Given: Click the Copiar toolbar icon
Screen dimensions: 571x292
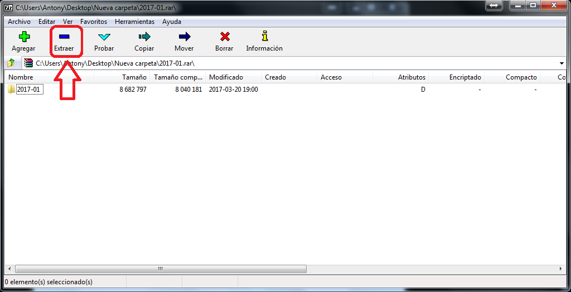Looking at the screenshot, I should pyautogui.click(x=144, y=36).
